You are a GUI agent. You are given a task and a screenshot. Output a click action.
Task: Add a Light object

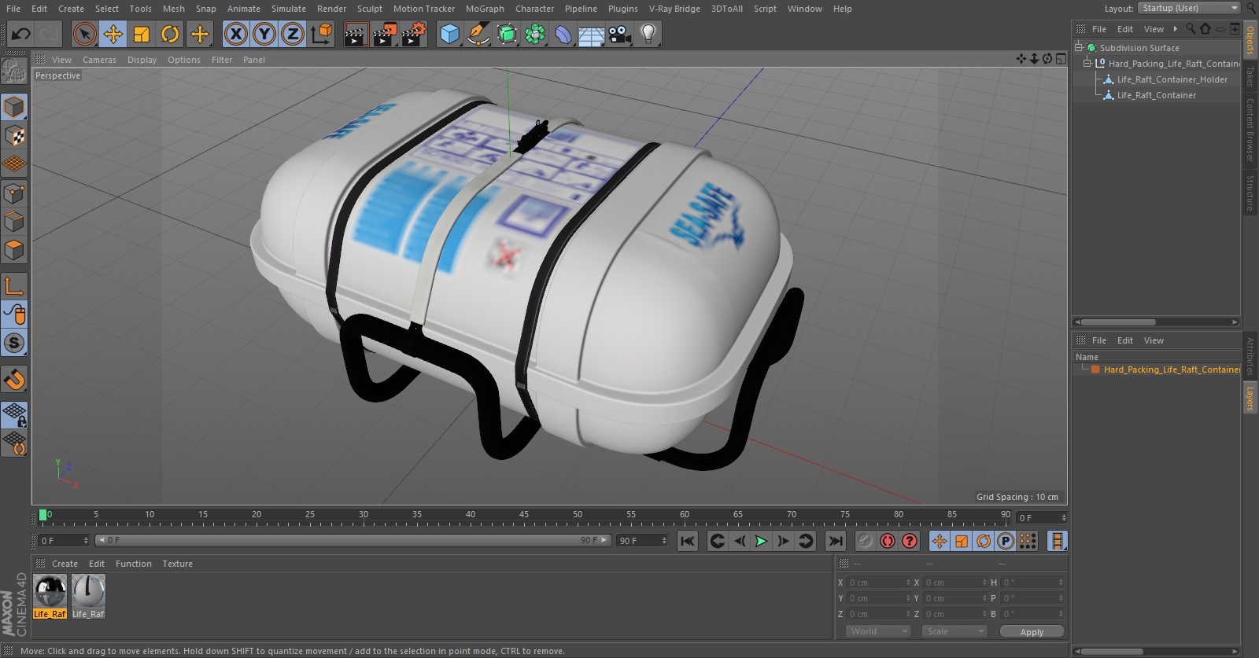point(648,34)
